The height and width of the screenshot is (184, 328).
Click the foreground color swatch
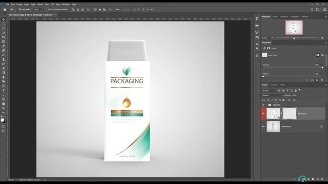coord(2,120)
